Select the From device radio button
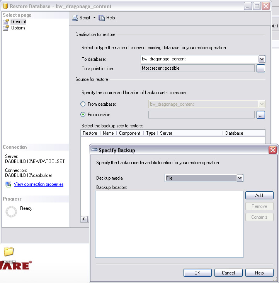The width and height of the screenshot is (279, 283). [83, 115]
